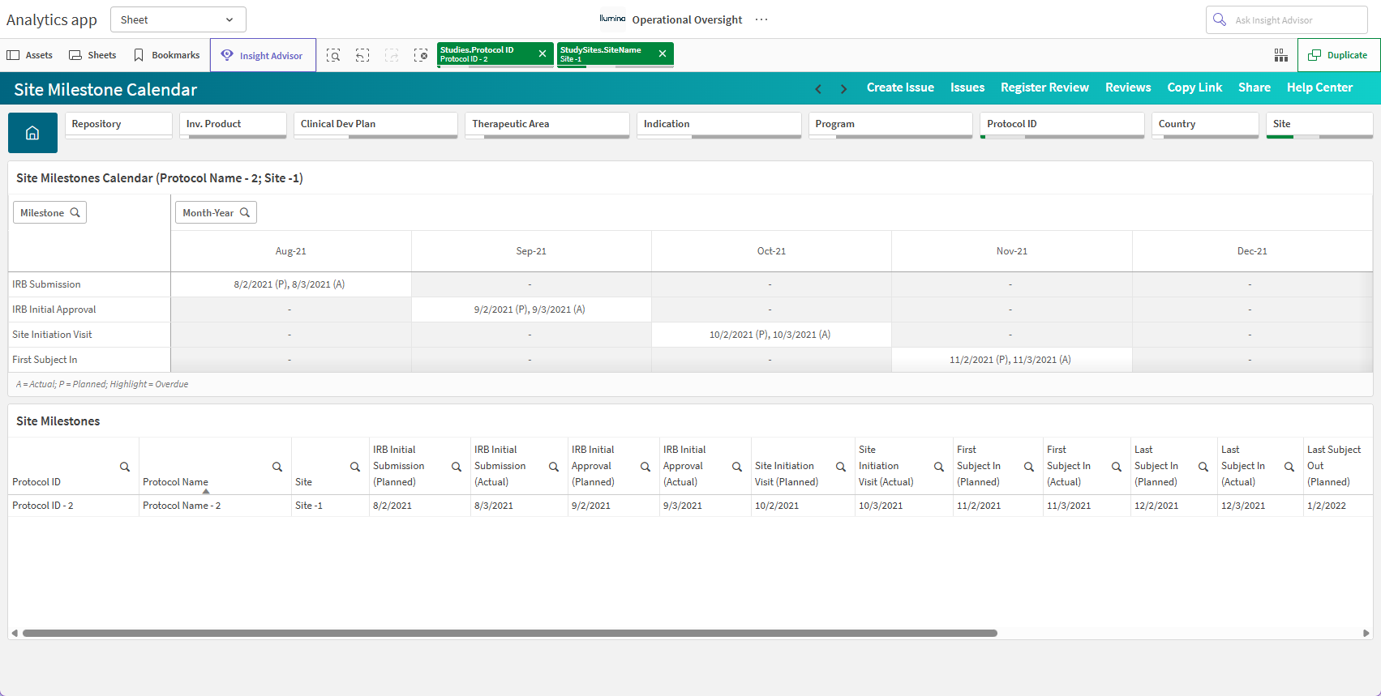
Task: Click the Ask Insight Advisor search field
Action: 1287,19
